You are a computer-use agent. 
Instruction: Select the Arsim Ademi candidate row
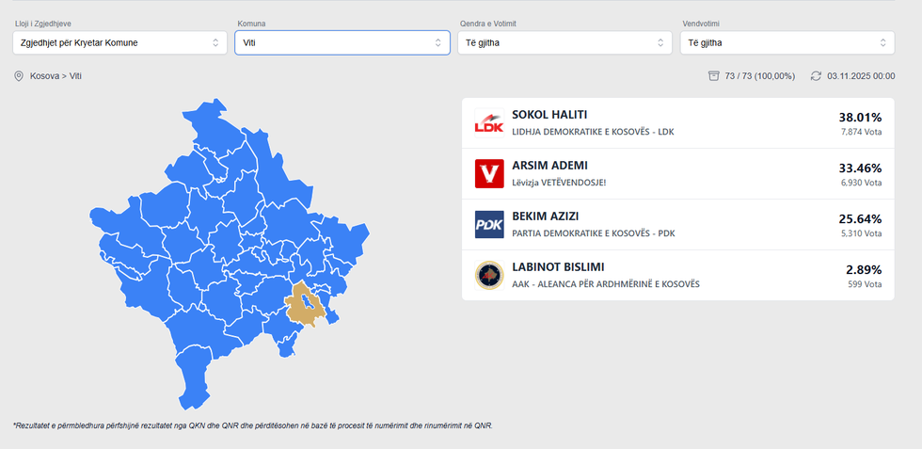(677, 174)
